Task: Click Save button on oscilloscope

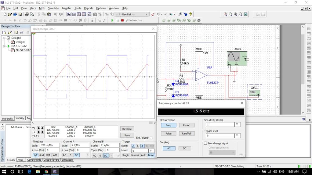Action: (x=127, y=135)
